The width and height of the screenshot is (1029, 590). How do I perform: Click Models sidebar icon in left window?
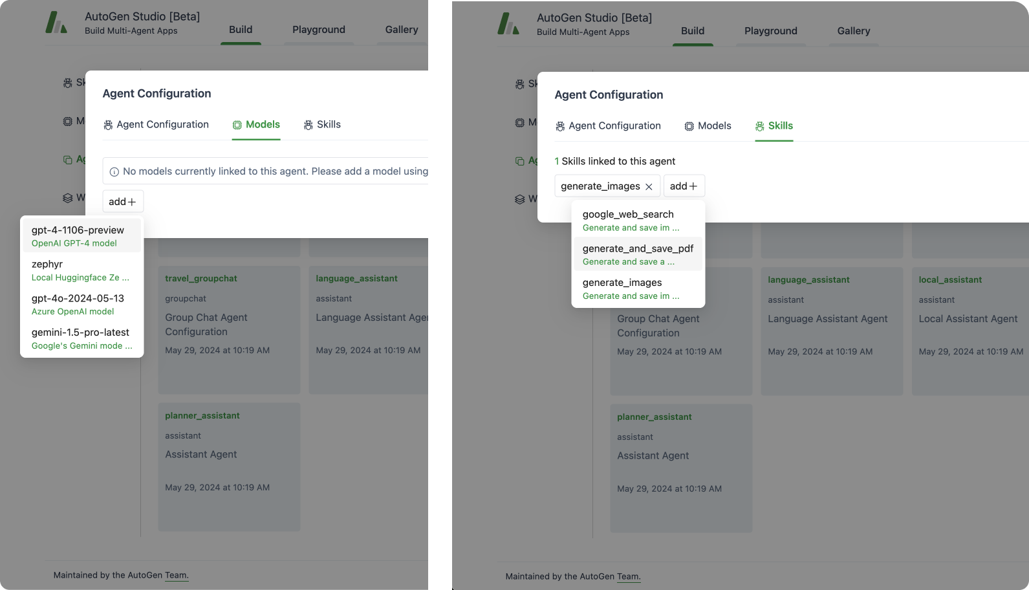coord(68,121)
